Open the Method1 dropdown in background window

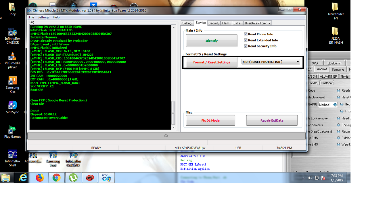(328, 105)
